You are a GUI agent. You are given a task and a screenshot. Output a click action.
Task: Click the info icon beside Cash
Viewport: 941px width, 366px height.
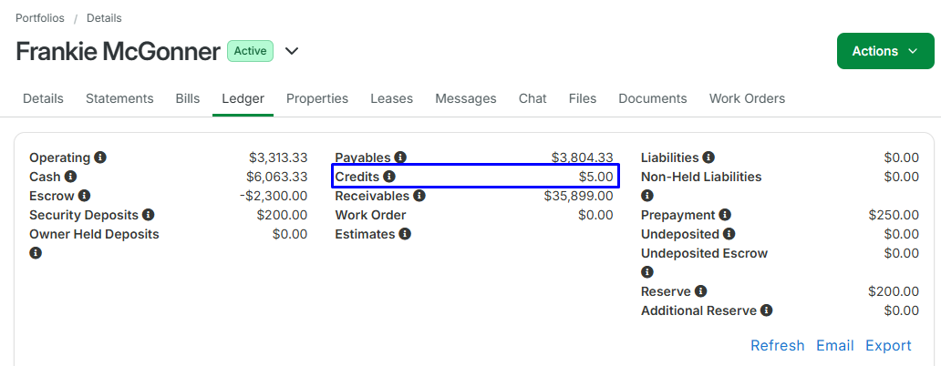[71, 177]
